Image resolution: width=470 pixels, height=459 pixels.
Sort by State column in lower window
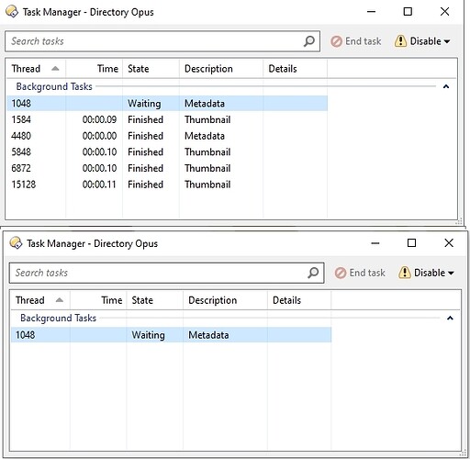pyautogui.click(x=155, y=300)
